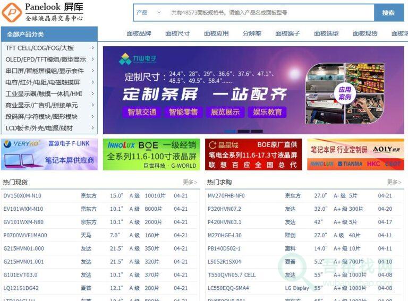Select the second carousel indicator dot
Viewport: 408px width, 301px height.
[243, 131]
